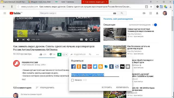
Task: Open upload video camera icon
Action: tap(144, 13)
